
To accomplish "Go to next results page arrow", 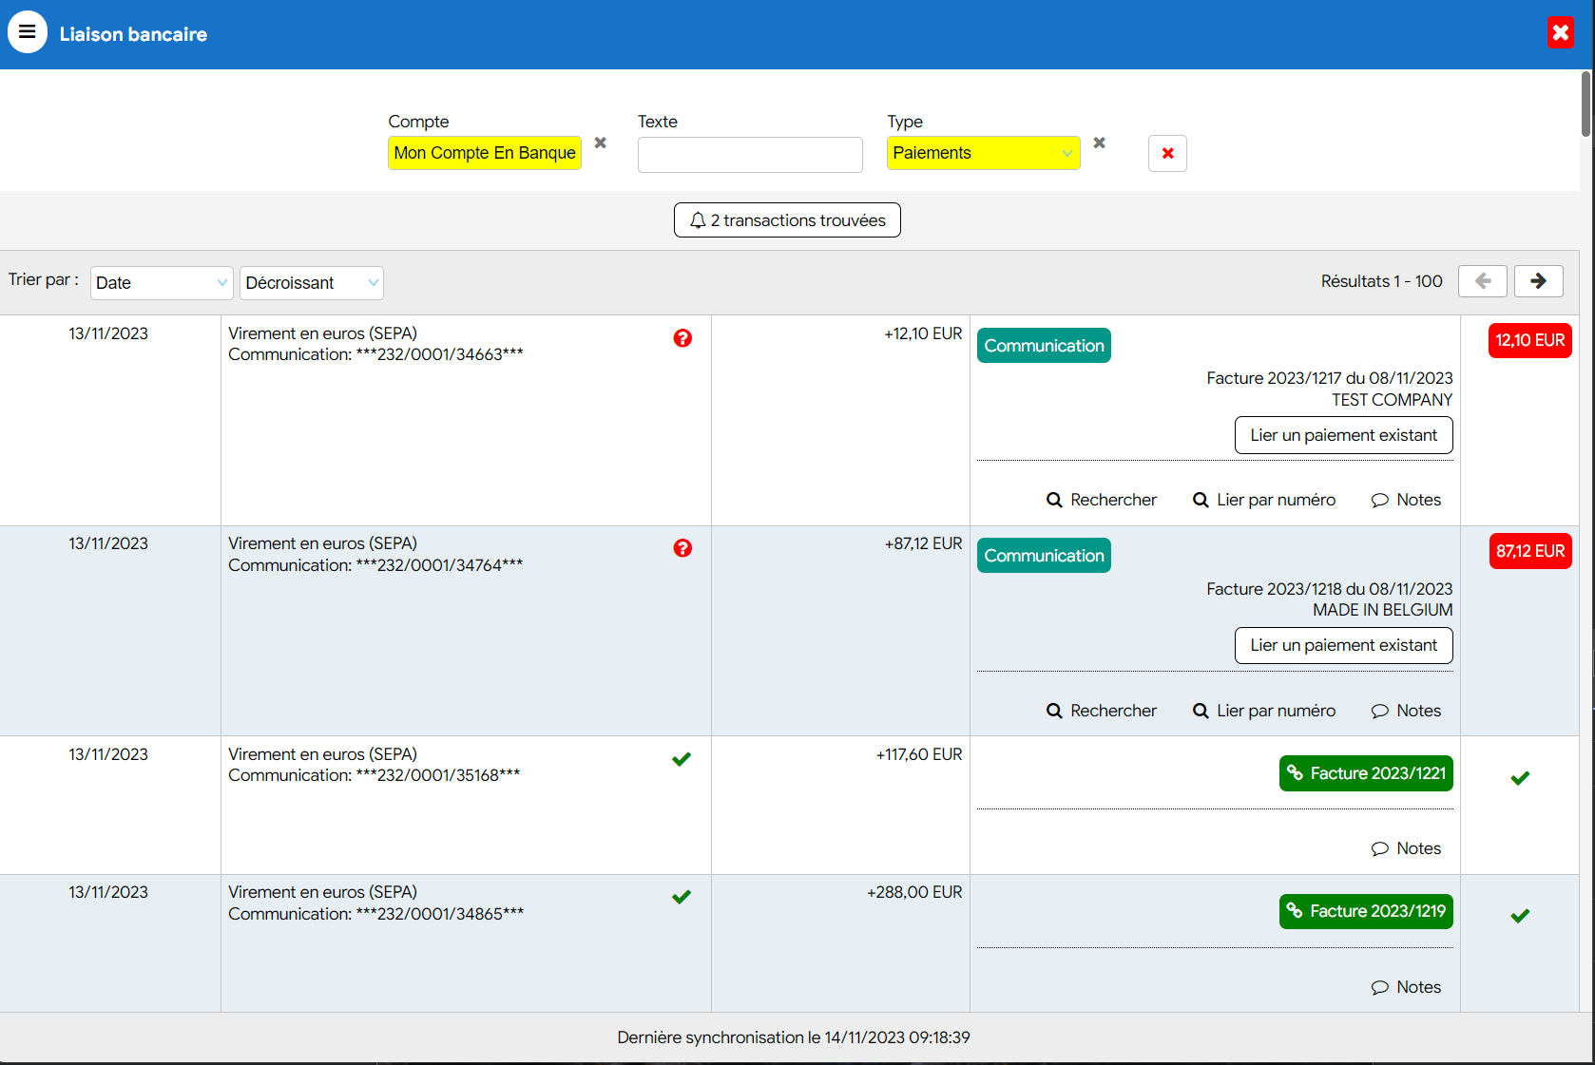I will coord(1539,281).
